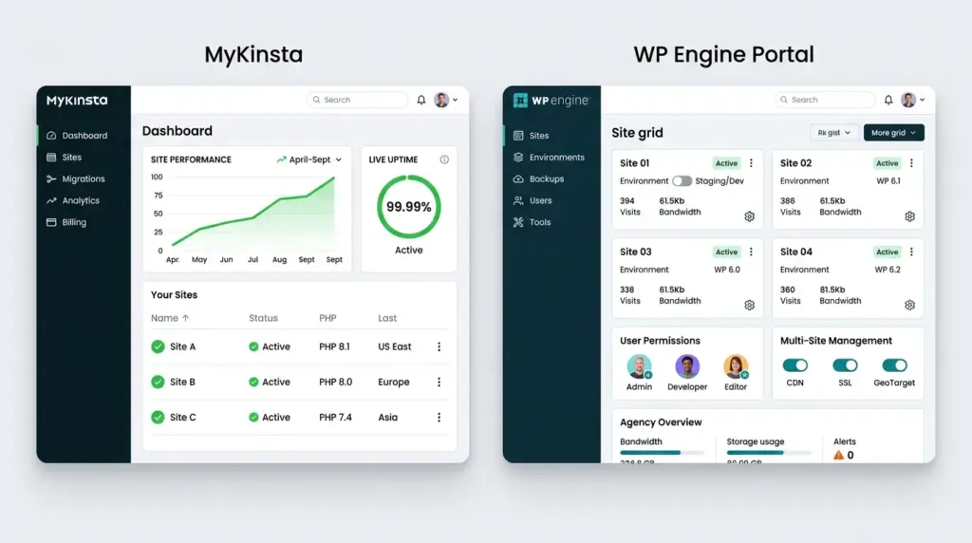The height and width of the screenshot is (543, 972).
Task: Open the dropdown left of More grid
Action: click(x=833, y=133)
